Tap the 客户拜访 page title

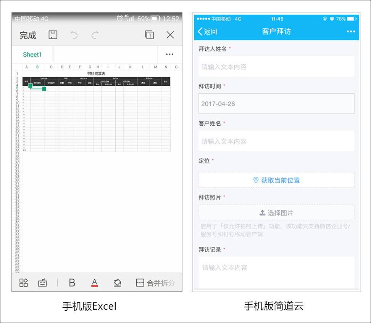point(276,31)
